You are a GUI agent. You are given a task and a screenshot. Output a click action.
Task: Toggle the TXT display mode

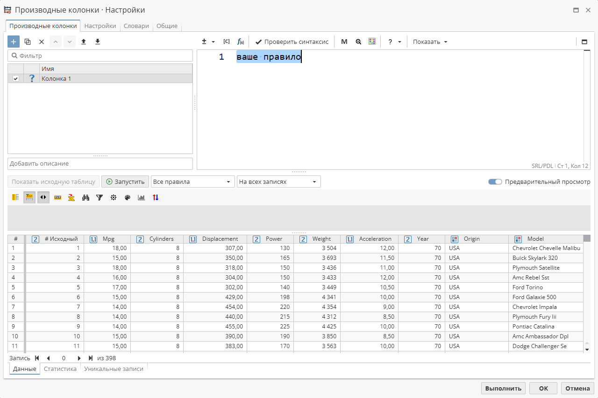coord(57,197)
